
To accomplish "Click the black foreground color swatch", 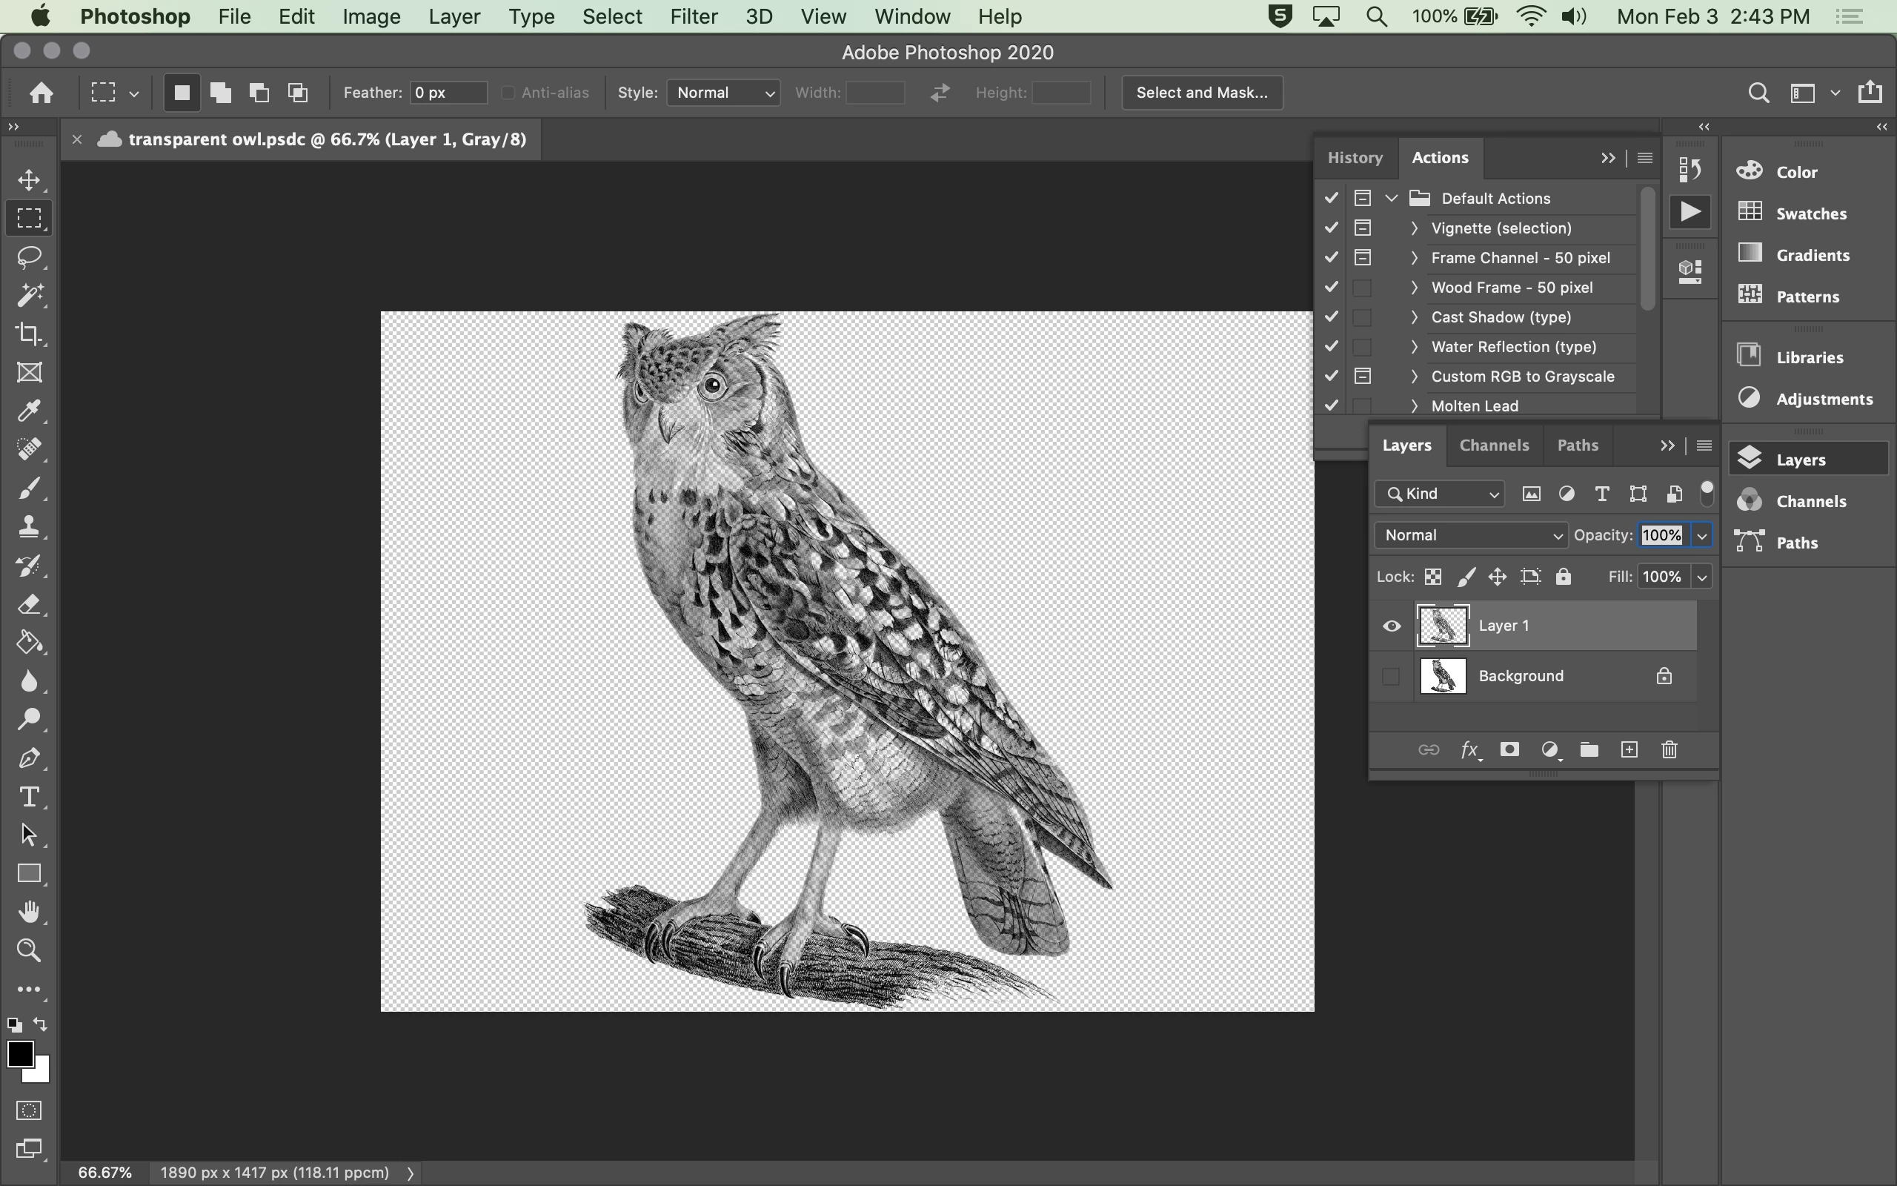I will coord(19,1054).
